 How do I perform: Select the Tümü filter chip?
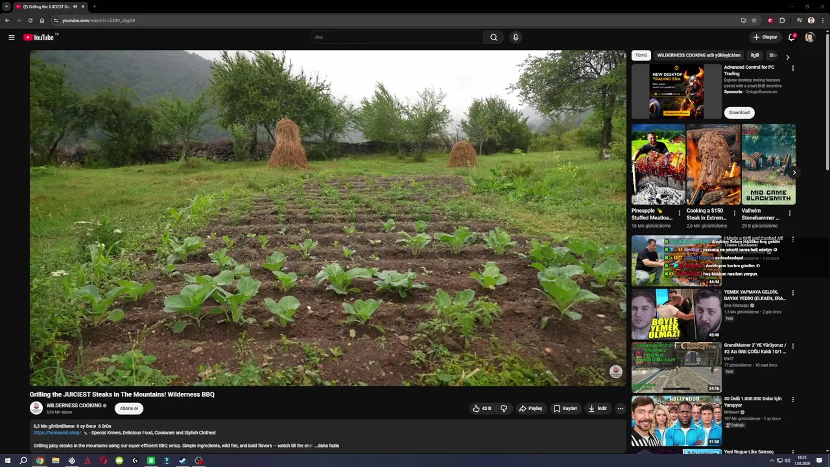click(641, 55)
